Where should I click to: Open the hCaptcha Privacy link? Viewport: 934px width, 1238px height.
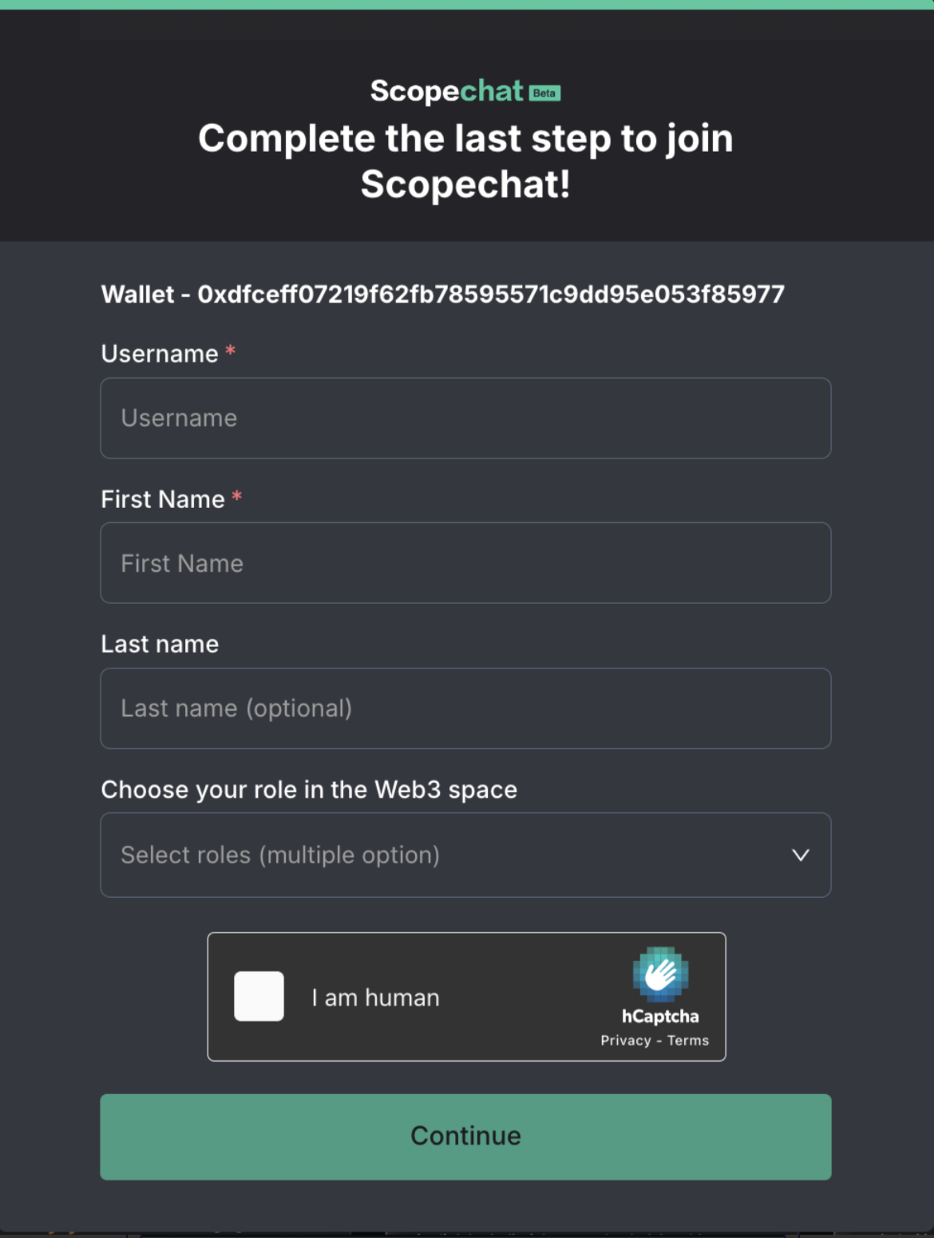point(626,1041)
